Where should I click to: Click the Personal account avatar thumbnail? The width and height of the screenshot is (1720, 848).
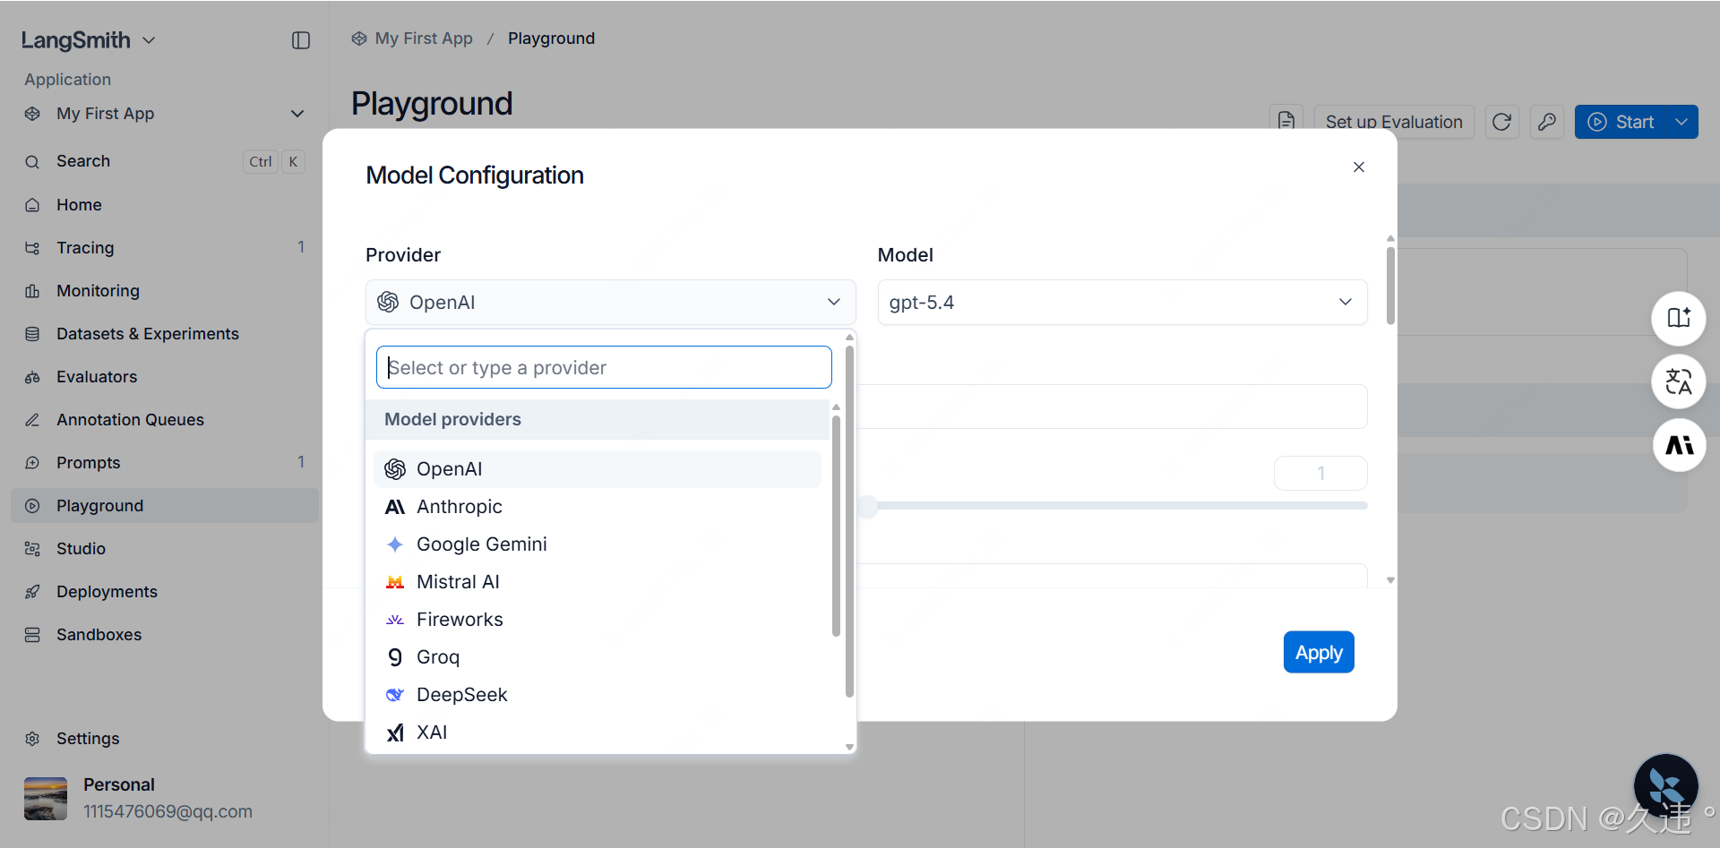tap(46, 799)
